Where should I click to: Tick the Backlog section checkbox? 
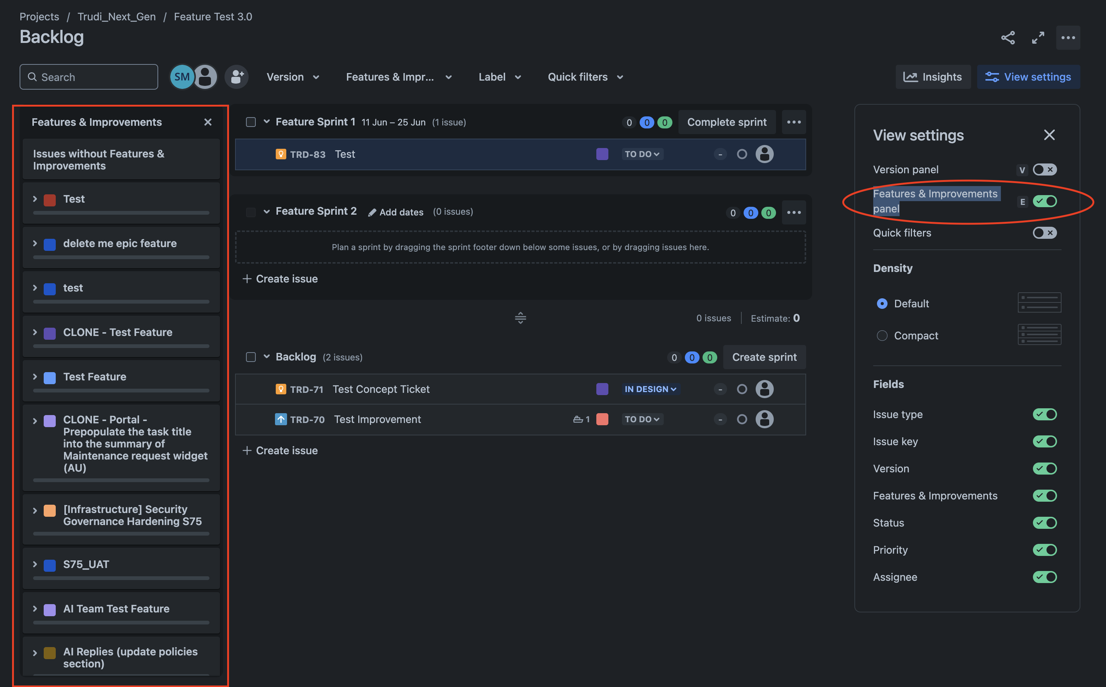[x=251, y=357]
